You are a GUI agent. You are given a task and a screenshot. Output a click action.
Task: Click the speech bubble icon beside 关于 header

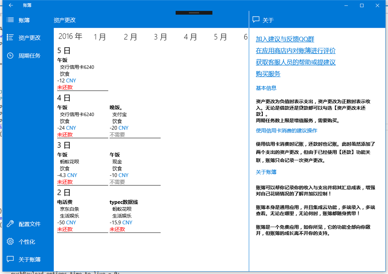(x=256, y=20)
